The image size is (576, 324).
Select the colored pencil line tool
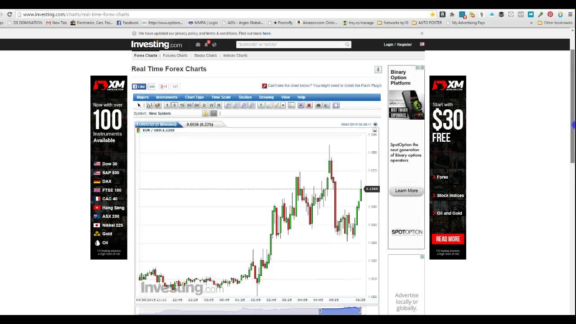pyautogui.click(x=277, y=105)
